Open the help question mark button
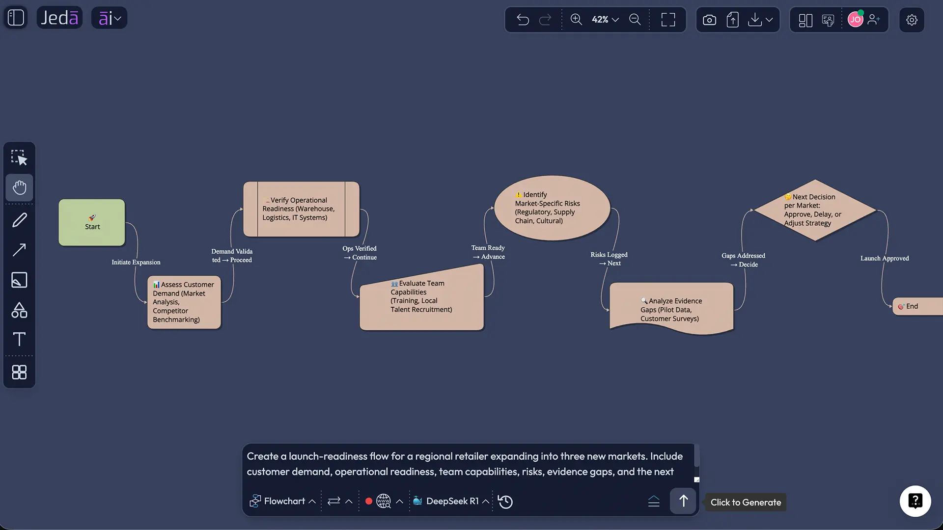The height and width of the screenshot is (530, 943). [915, 501]
